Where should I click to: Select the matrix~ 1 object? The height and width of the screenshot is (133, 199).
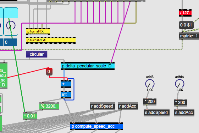click(x=189, y=36)
